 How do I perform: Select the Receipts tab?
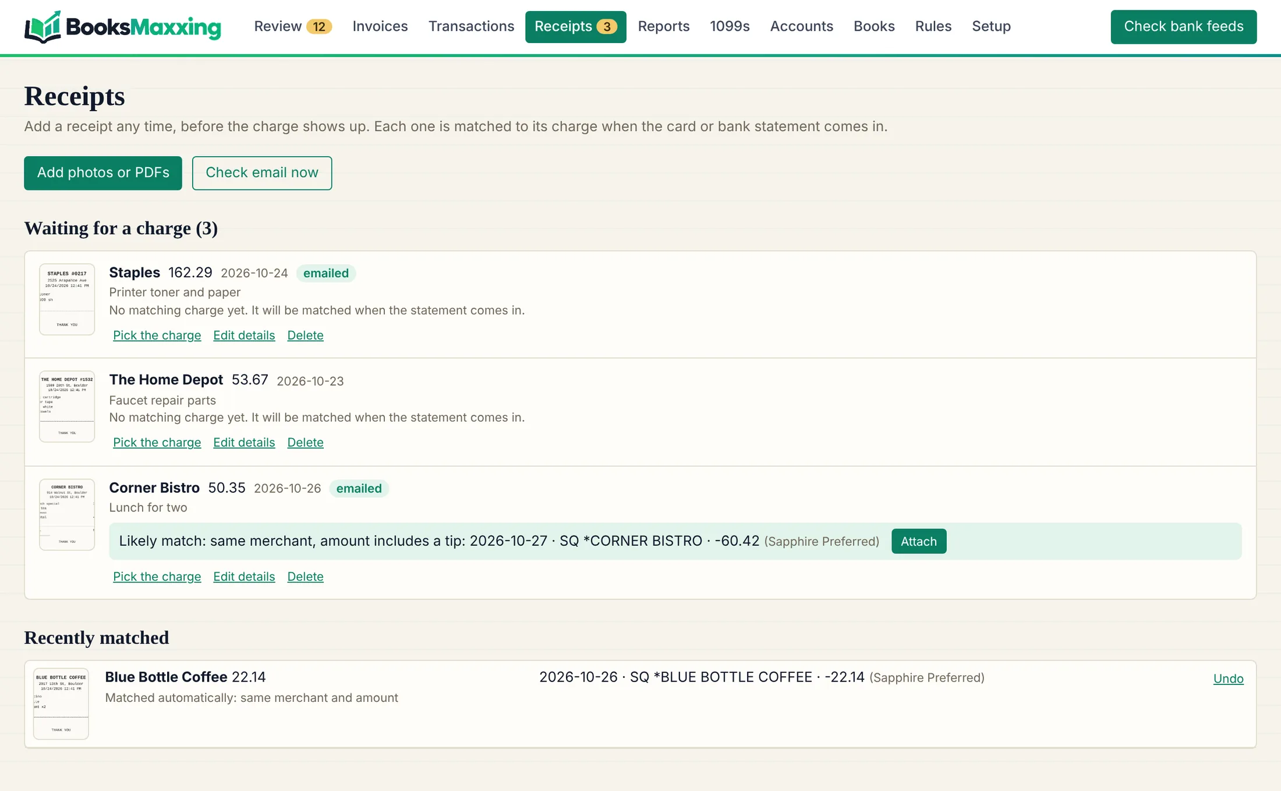pyautogui.click(x=575, y=27)
